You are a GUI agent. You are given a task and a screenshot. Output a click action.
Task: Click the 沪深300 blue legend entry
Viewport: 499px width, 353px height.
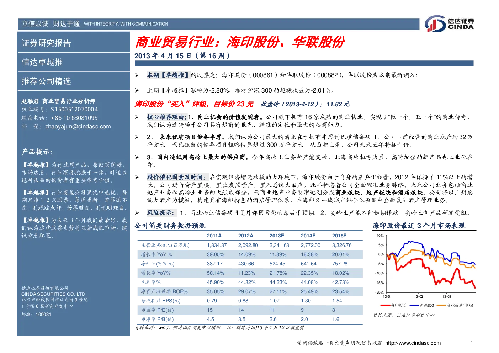422,305
